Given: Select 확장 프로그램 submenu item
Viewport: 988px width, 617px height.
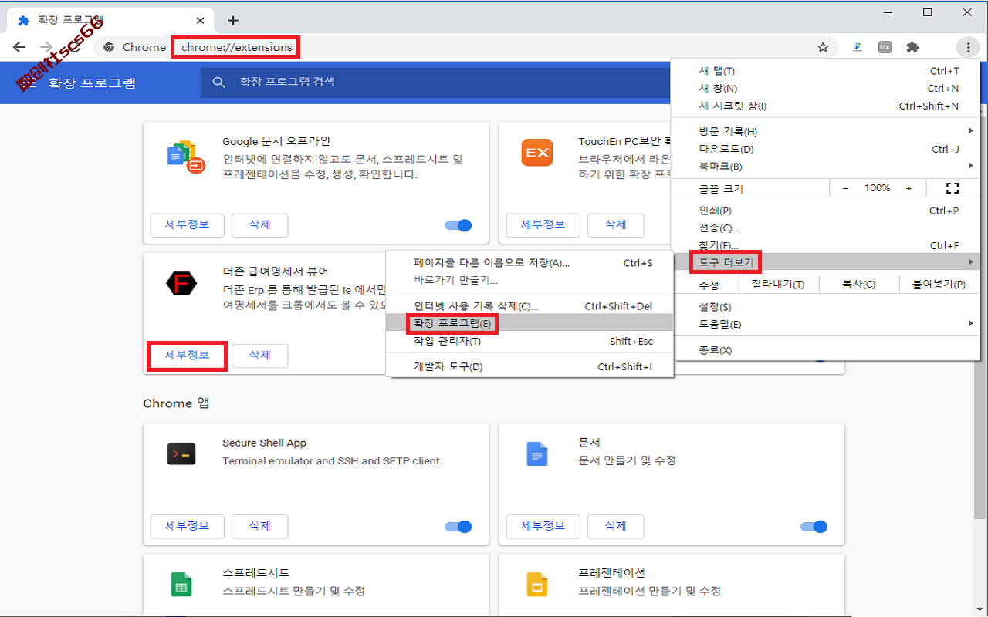Looking at the screenshot, I should (530, 323).
